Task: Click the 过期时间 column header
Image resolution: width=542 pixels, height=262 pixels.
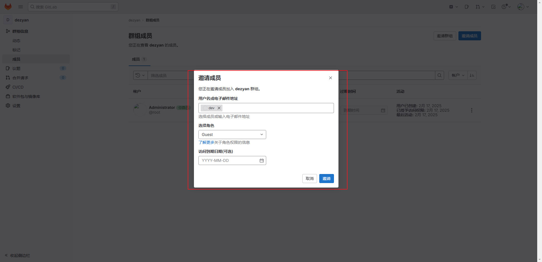Action: [348, 91]
